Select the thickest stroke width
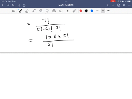Screen dimensions: 132x99 click(x=108, y=11)
